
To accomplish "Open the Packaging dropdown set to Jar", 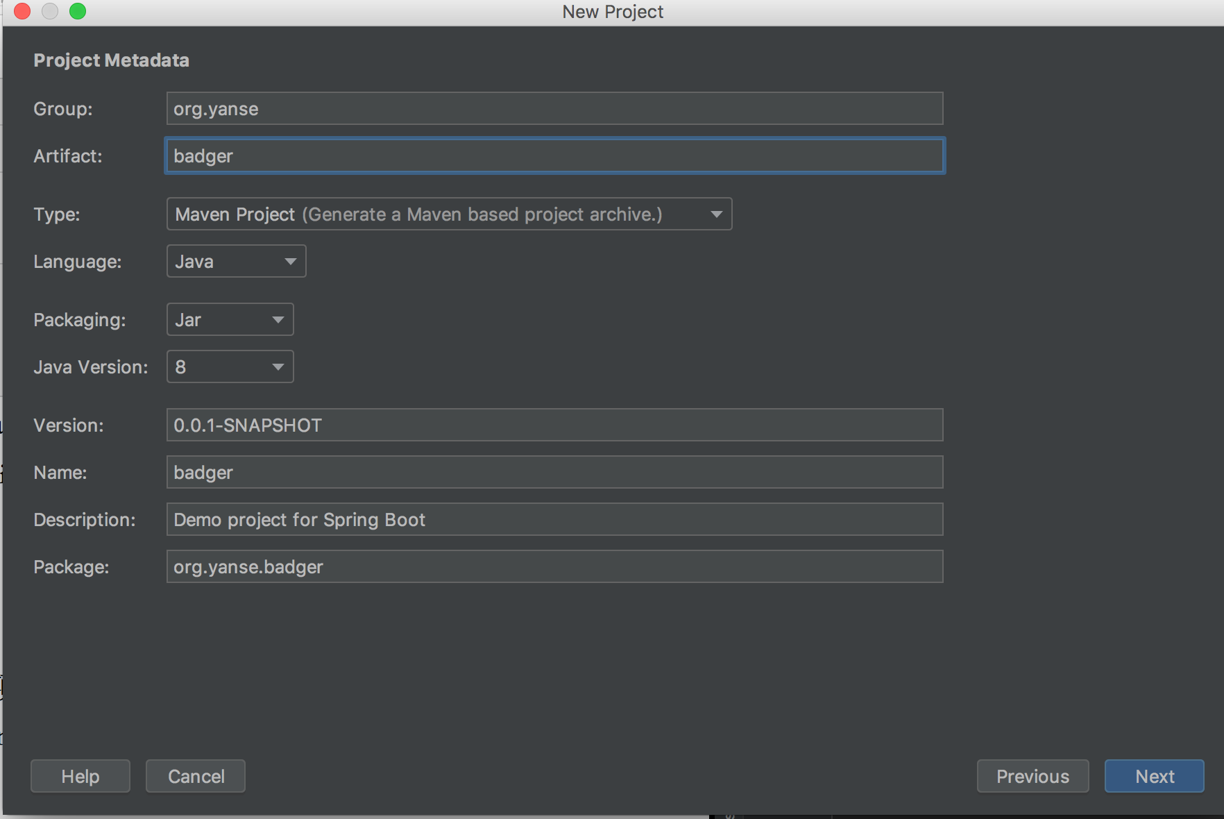I will click(230, 320).
